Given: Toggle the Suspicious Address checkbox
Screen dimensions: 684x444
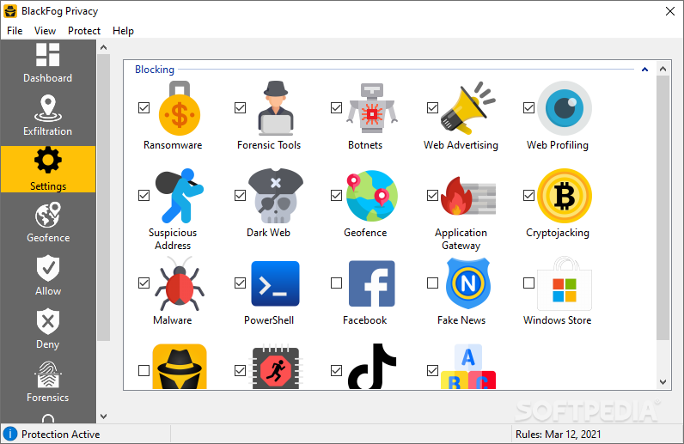Looking at the screenshot, I should click(144, 196).
